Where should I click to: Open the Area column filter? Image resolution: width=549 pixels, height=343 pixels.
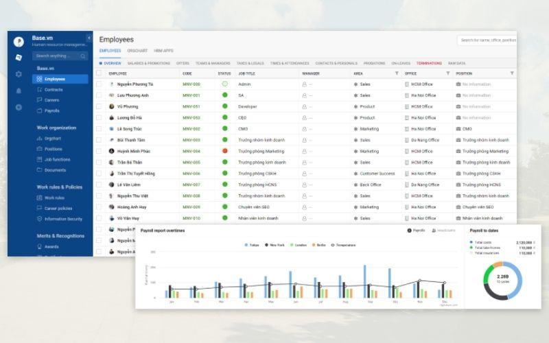pos(396,73)
